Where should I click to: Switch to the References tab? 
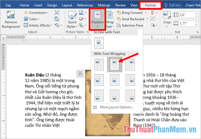coord(85,5)
